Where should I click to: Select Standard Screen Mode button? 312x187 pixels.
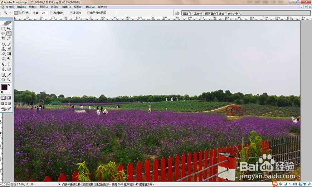point(2,103)
